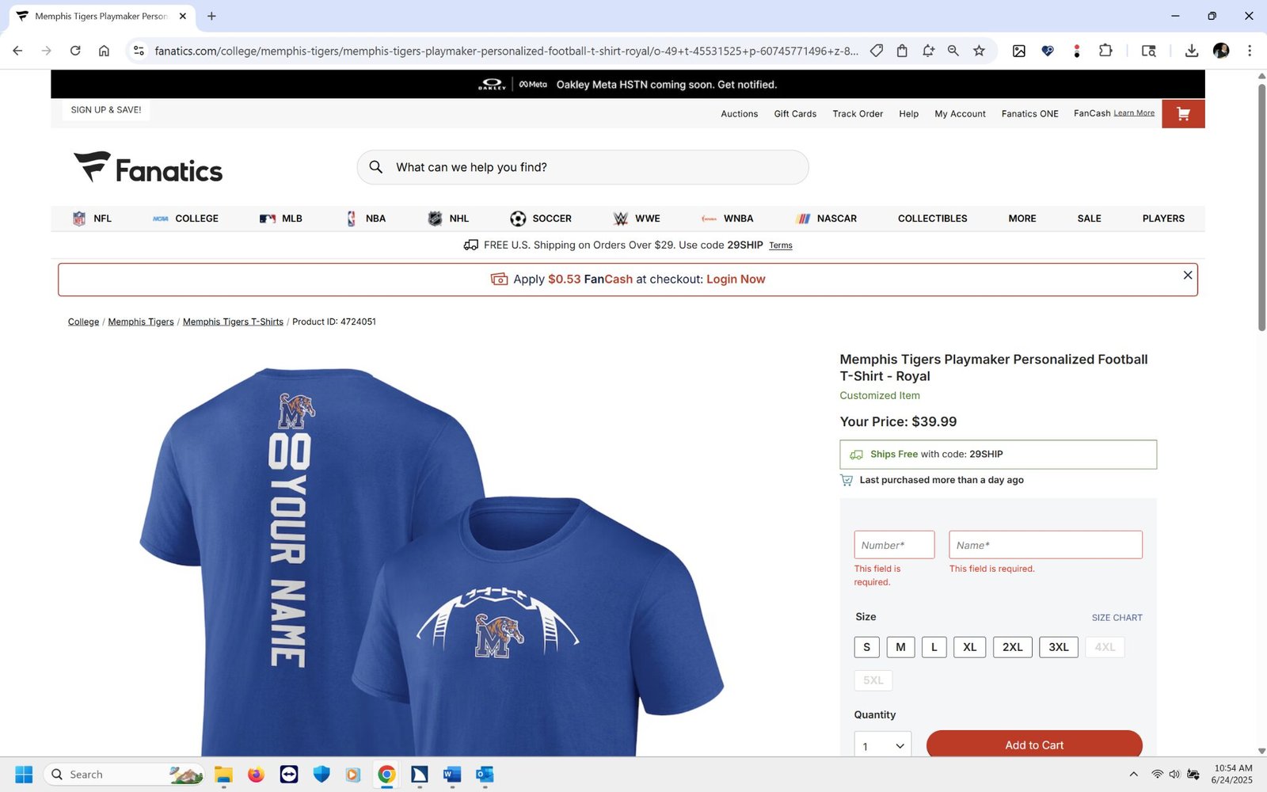The image size is (1267, 792).
Task: Open browser zoom magnifier icon
Action: [953, 51]
